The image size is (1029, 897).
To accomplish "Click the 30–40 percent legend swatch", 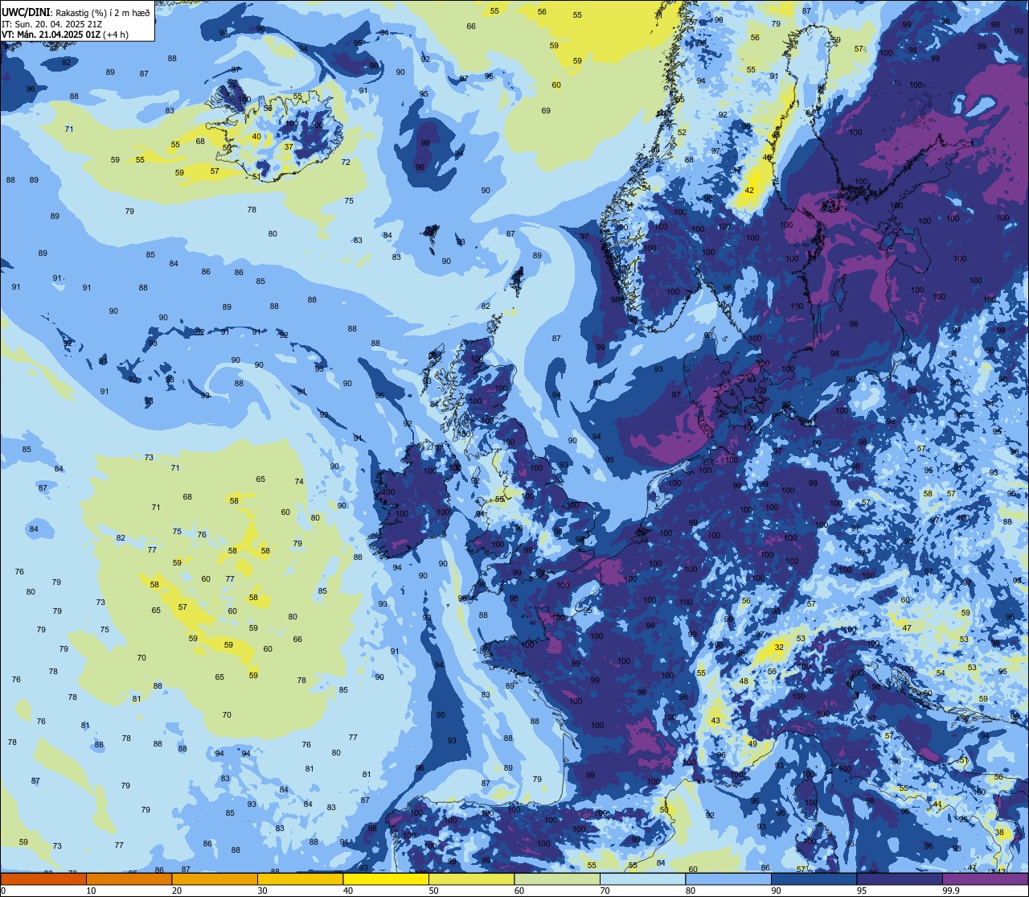I will click(300, 878).
